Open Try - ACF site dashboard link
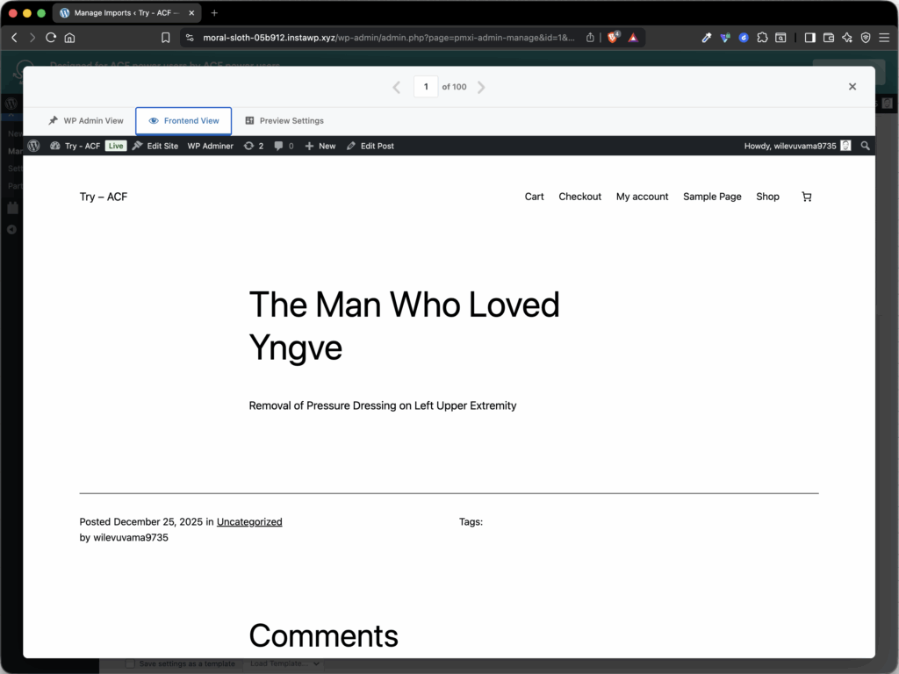The image size is (899, 674). [76, 147]
